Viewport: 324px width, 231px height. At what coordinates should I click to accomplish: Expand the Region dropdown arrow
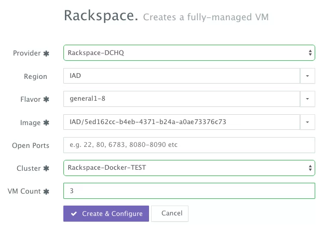[x=307, y=76]
